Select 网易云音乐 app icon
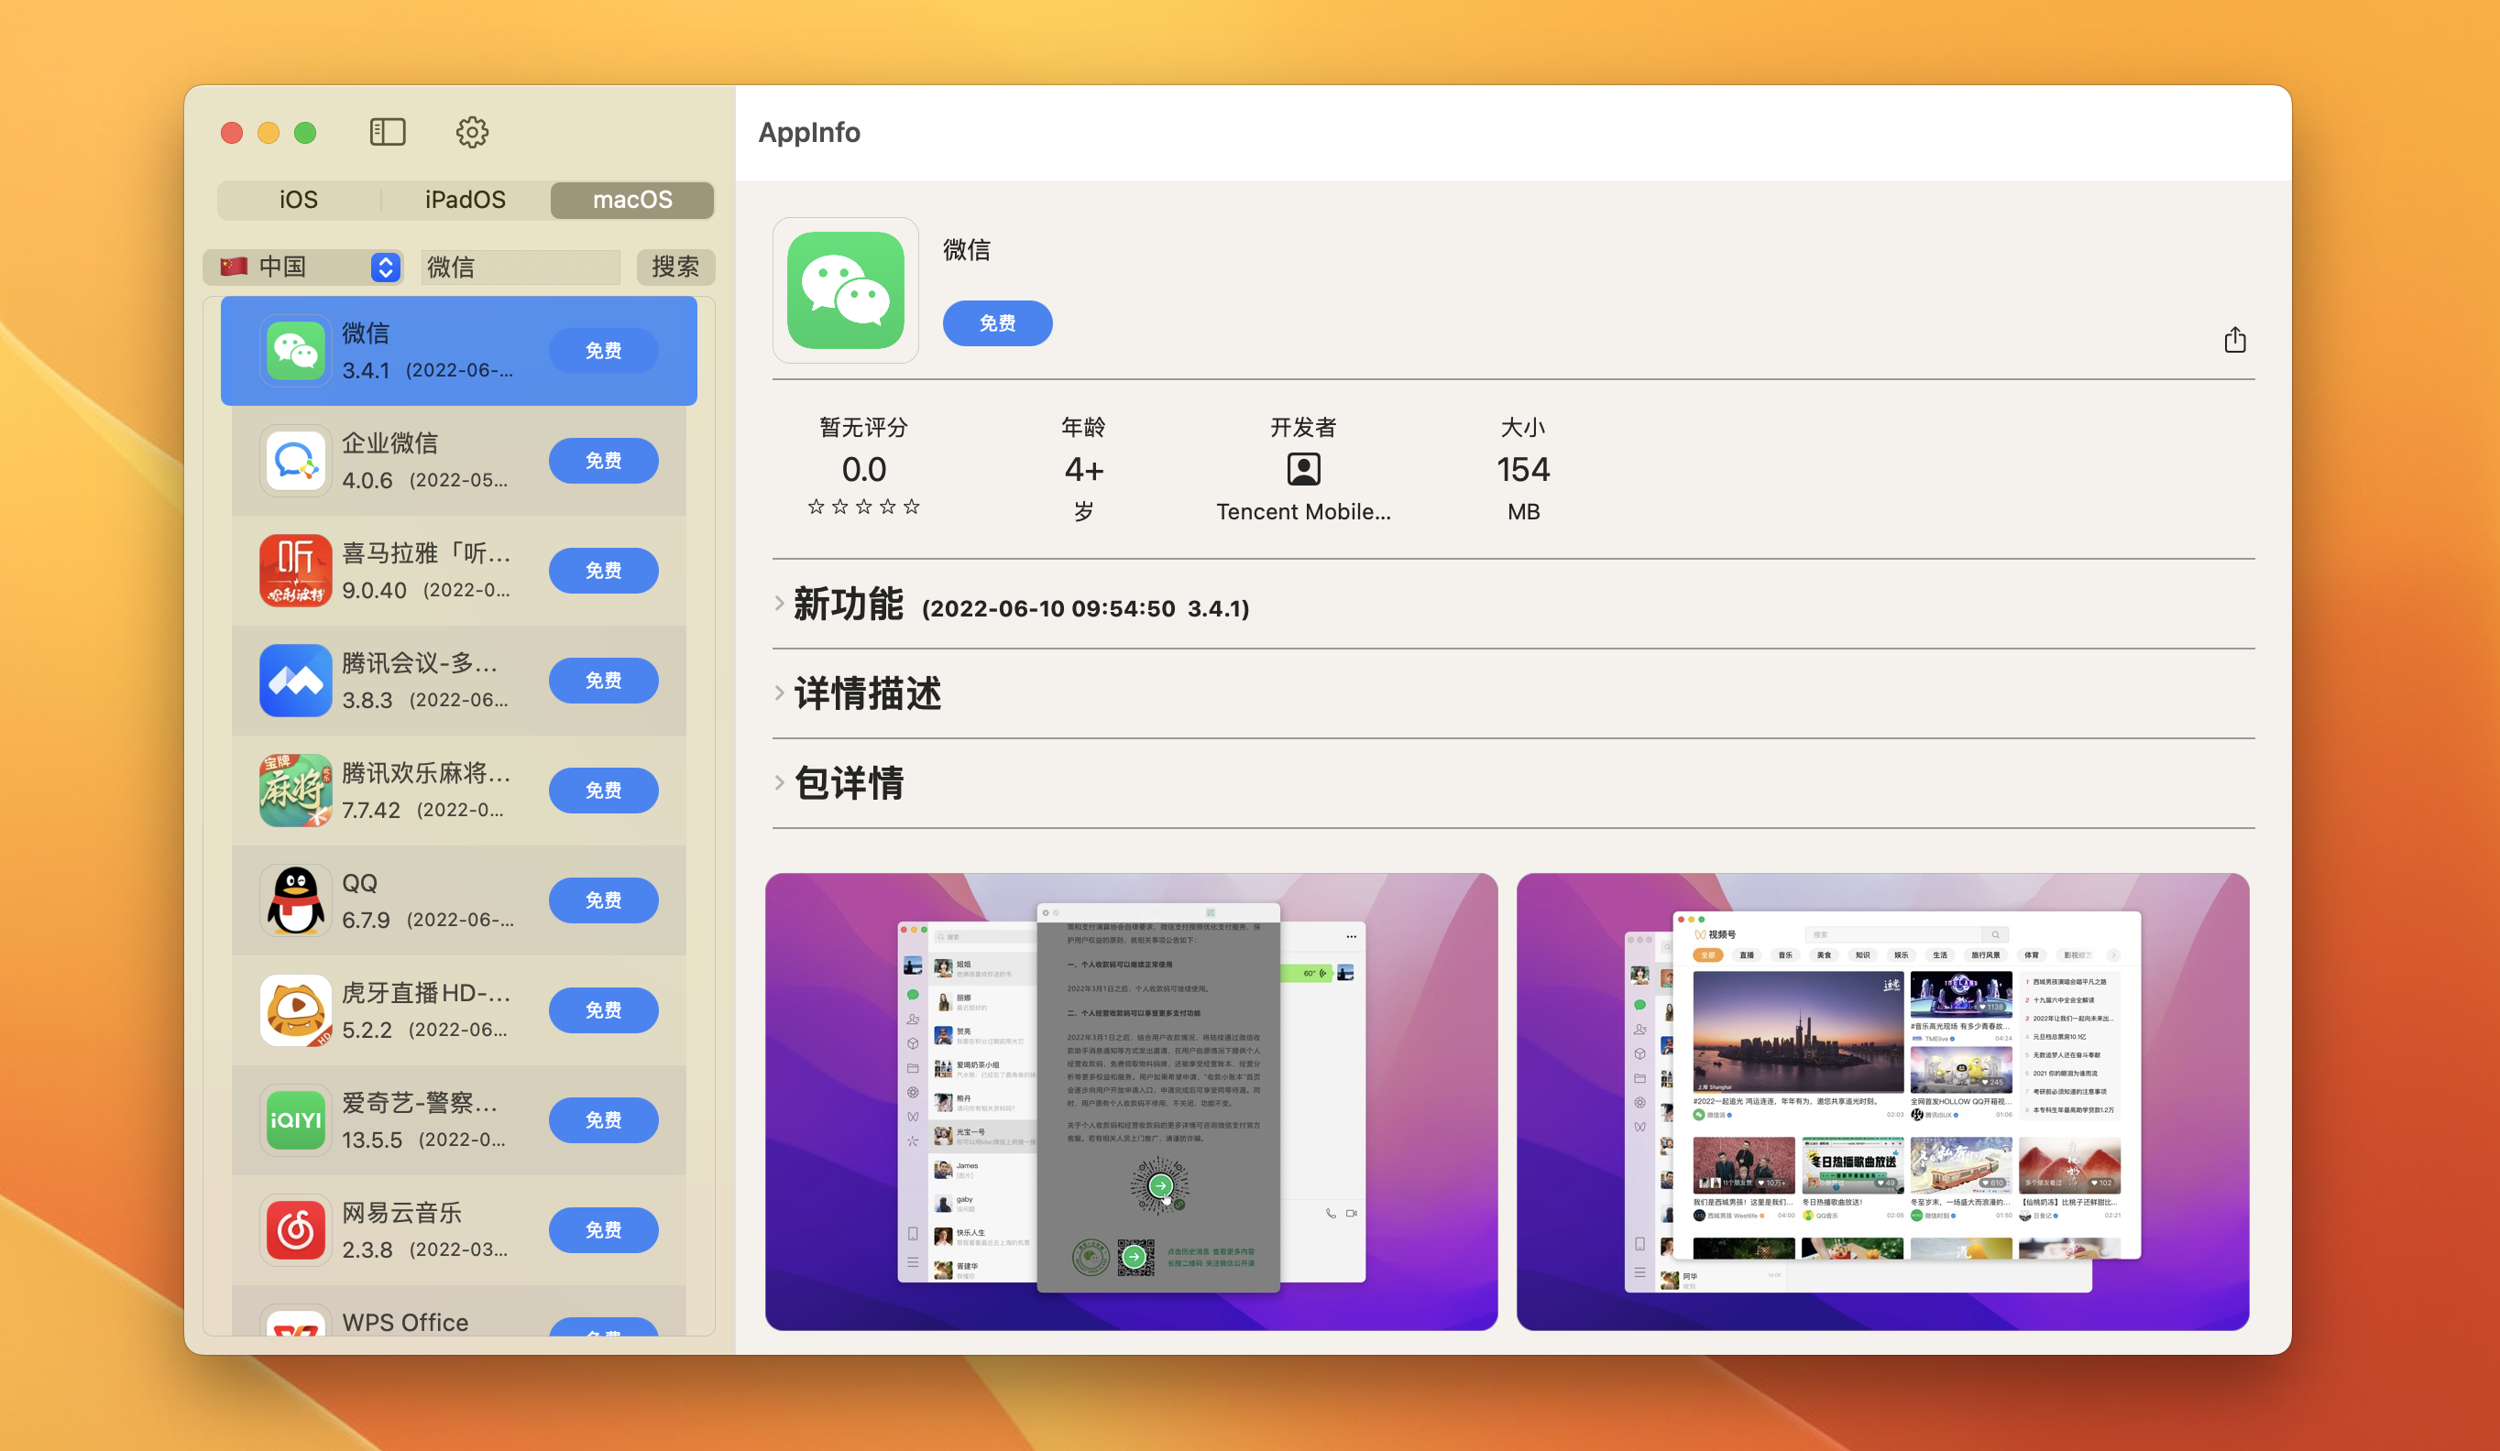 pyautogui.click(x=296, y=1231)
